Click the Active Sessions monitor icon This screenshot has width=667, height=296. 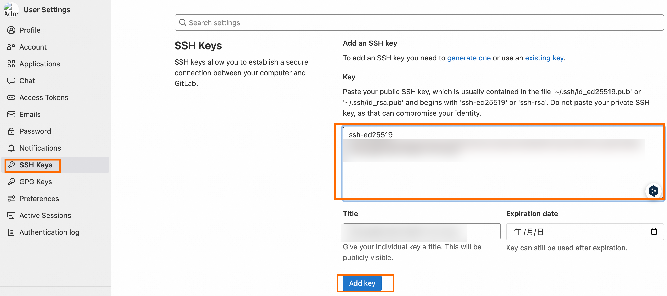click(x=11, y=215)
